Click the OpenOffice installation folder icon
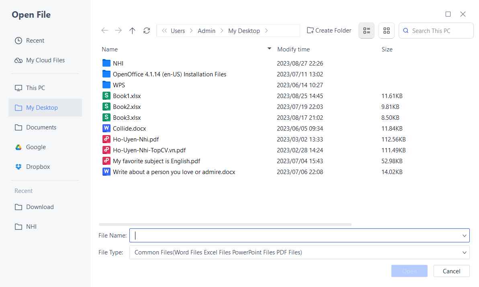The image size is (479, 287). 106,74
